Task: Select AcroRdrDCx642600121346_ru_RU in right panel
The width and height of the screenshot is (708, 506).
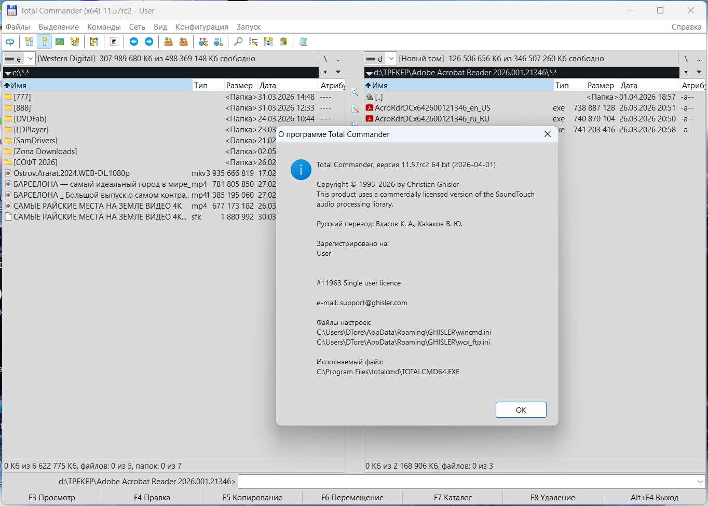Action: coord(432,119)
